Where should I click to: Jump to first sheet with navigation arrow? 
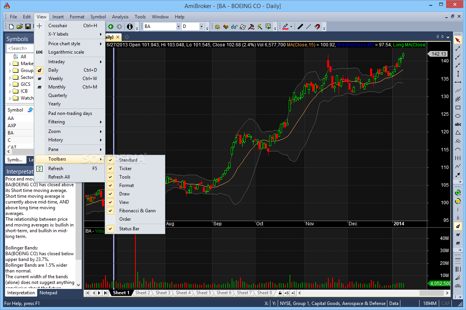(x=87, y=293)
